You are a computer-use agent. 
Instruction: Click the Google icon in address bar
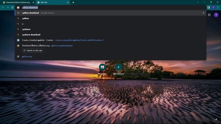pyautogui.click(x=18, y=8)
